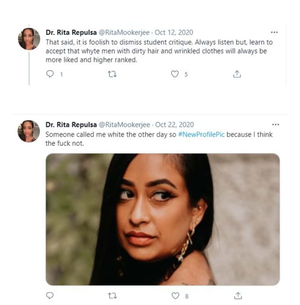Click Dr. Rita Repulsa name on first tweet
The height and width of the screenshot is (305, 300).
coord(71,33)
